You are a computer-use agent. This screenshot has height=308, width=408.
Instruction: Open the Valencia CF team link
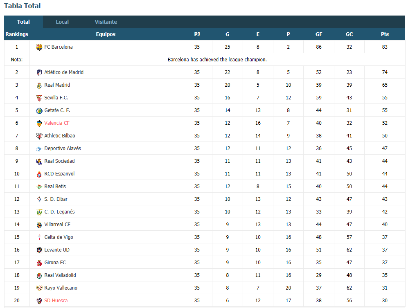point(57,123)
